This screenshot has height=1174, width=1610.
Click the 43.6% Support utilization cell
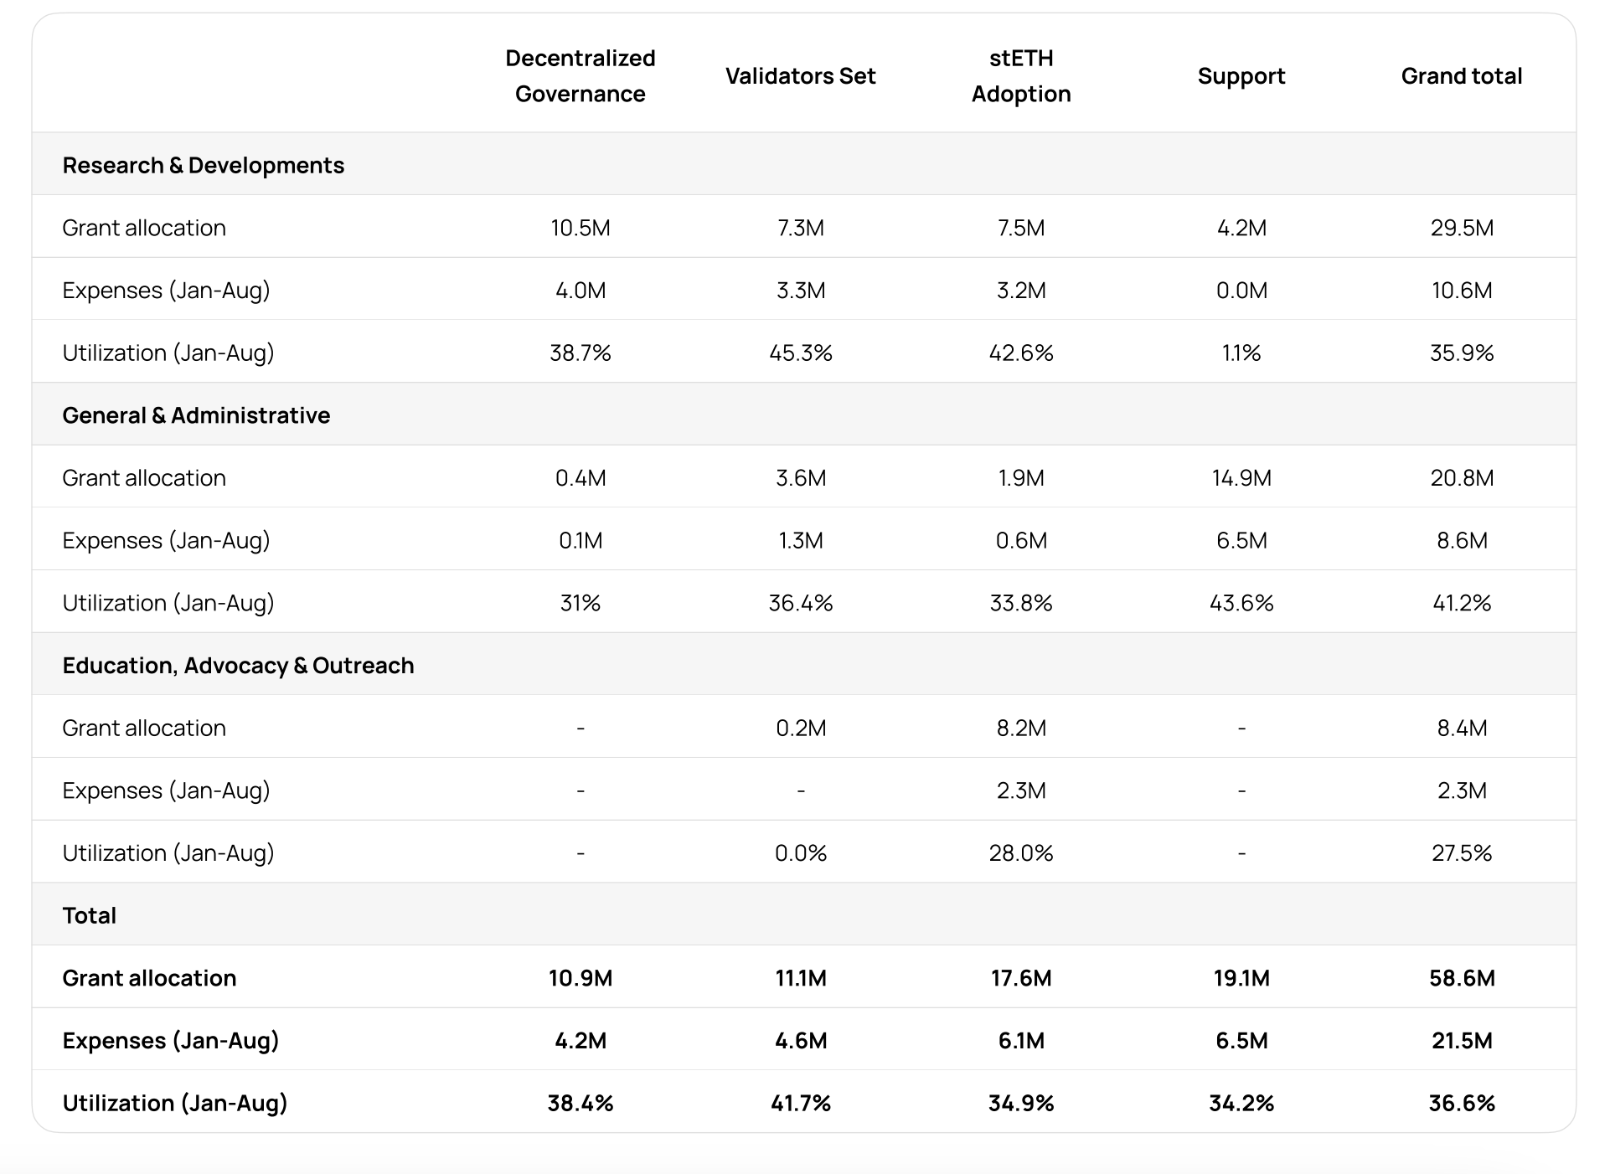click(1241, 603)
